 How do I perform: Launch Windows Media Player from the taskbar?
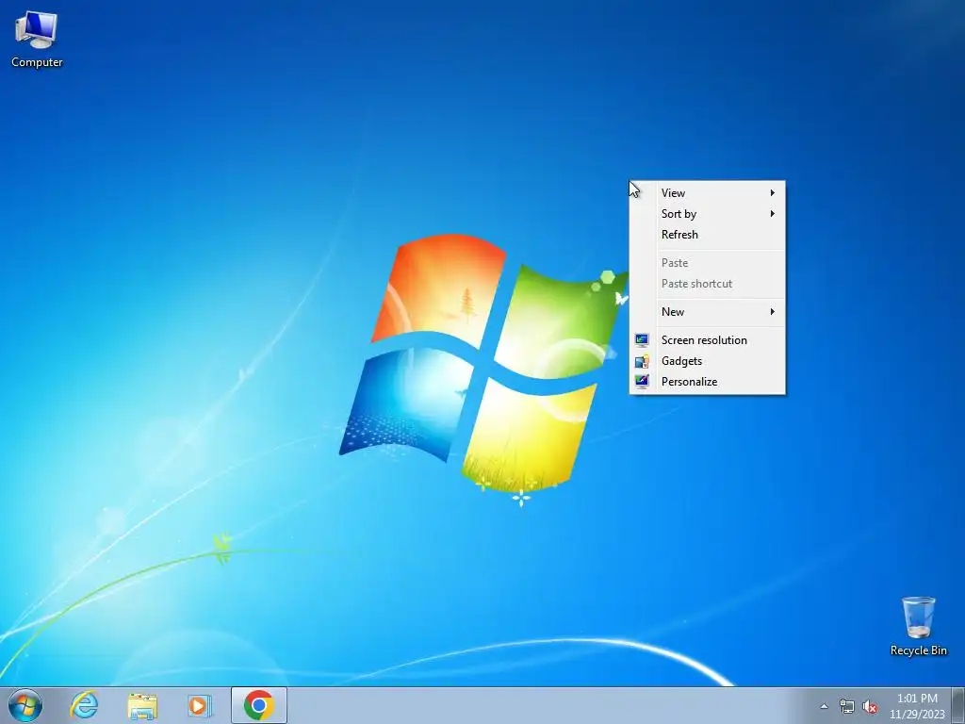coord(200,705)
